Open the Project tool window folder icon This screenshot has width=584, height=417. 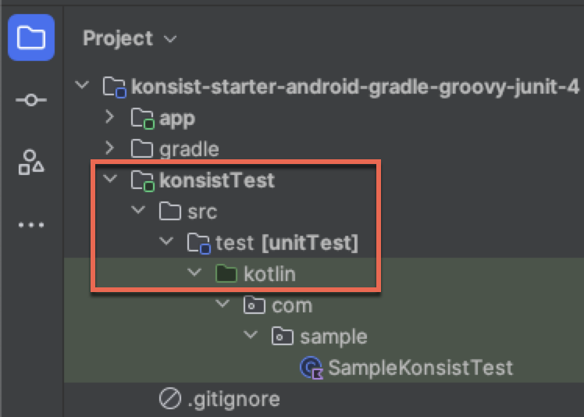coord(31,37)
